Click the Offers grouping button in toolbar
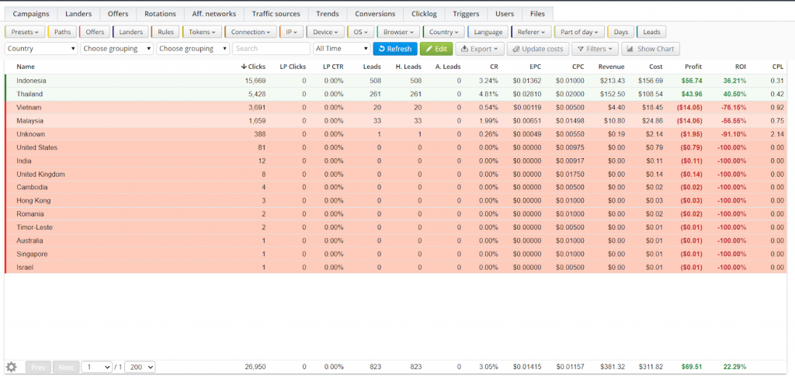795x377 pixels. [x=95, y=32]
